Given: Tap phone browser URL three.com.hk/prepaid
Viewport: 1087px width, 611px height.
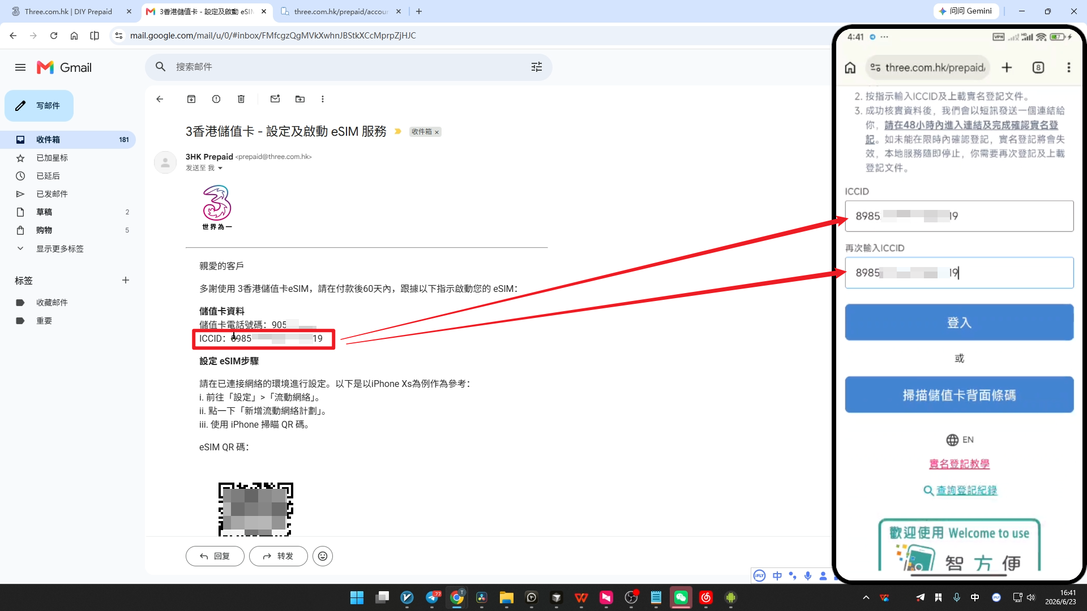Looking at the screenshot, I should [928, 68].
